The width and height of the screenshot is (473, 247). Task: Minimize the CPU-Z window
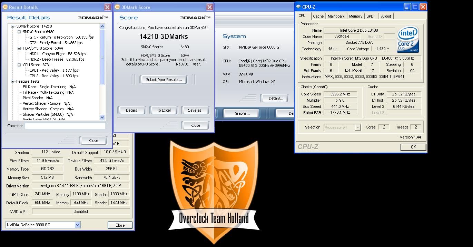pyautogui.click(x=408, y=7)
